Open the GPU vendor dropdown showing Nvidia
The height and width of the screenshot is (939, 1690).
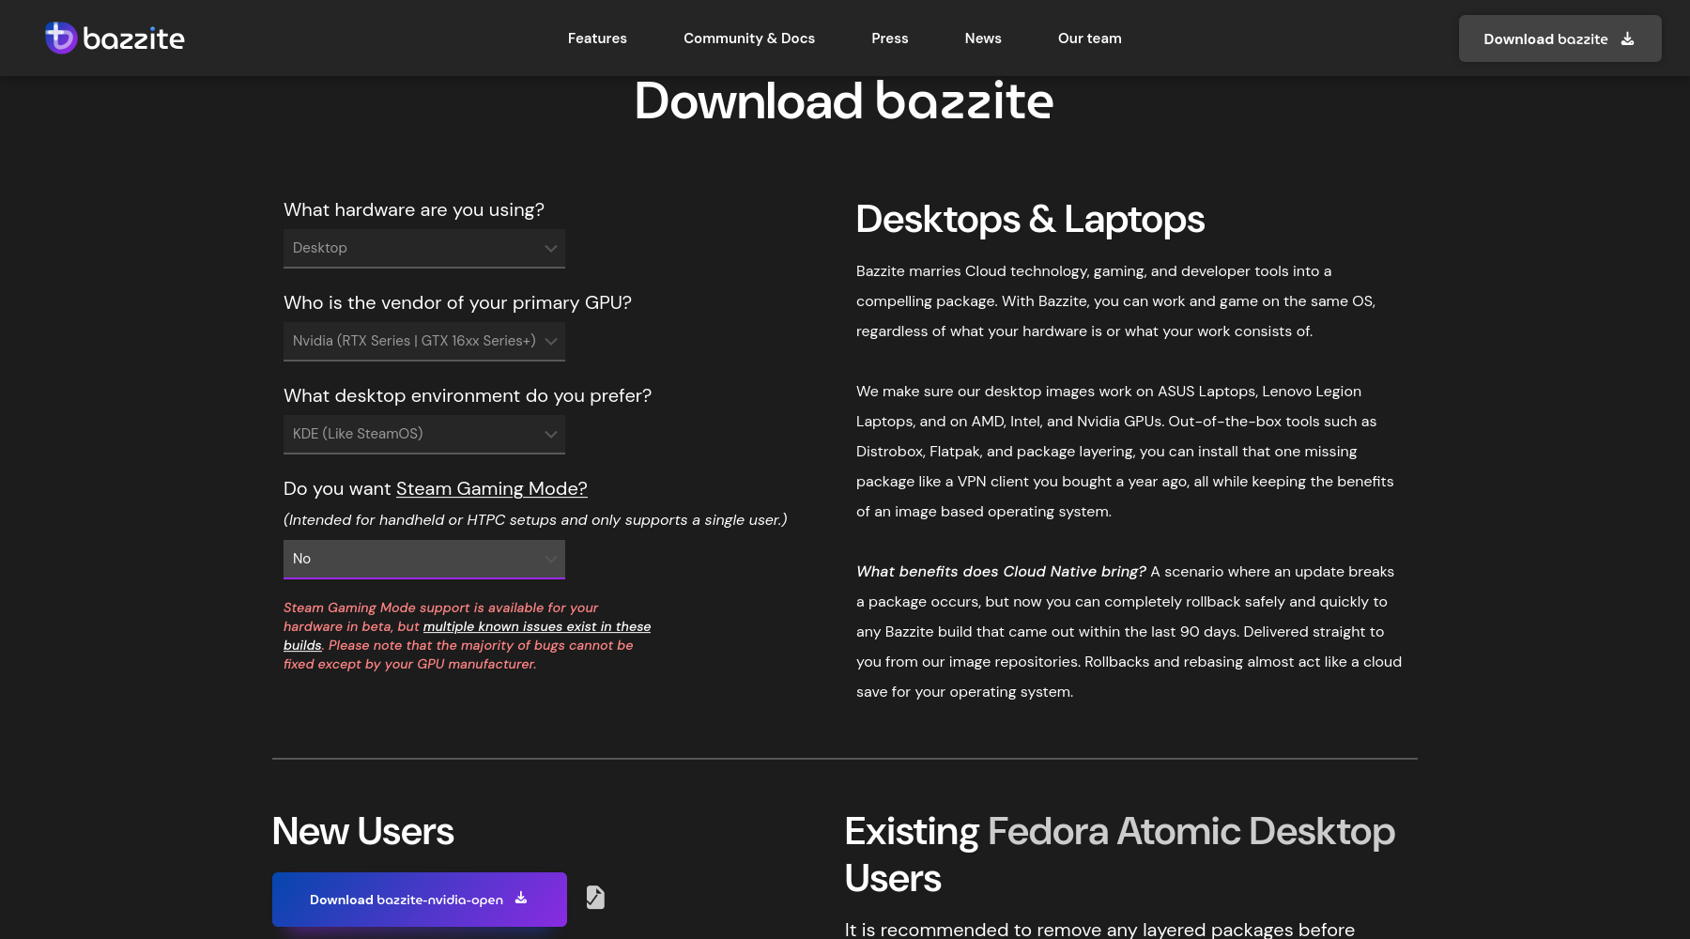click(424, 341)
